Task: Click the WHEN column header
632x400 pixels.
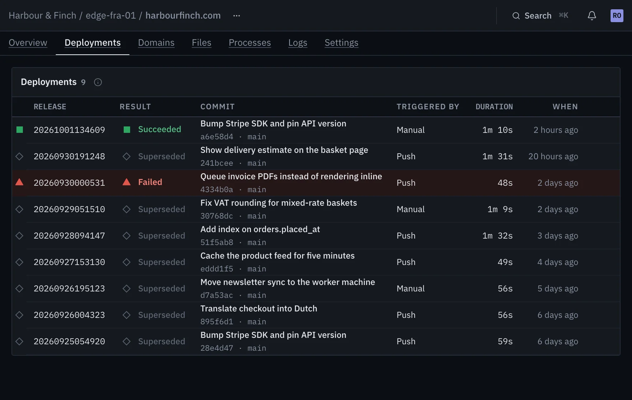Action: click(x=565, y=107)
